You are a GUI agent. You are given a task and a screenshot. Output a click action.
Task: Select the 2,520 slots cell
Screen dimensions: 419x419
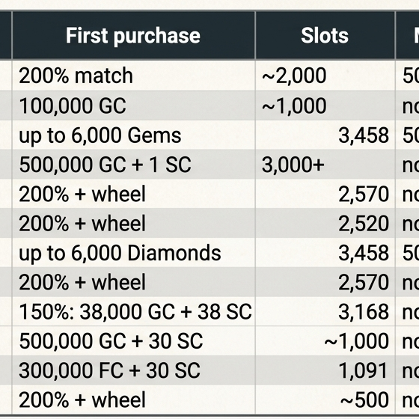325,223
